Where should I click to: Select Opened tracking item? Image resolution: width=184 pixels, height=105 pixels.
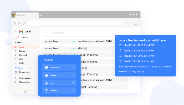(x=59, y=75)
